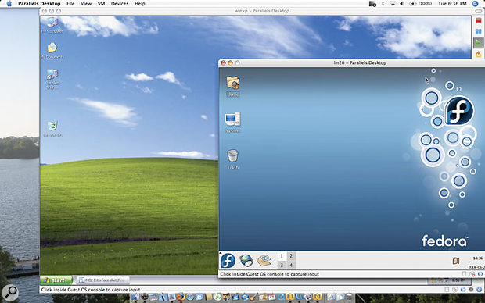Image resolution: width=485 pixels, height=303 pixels.
Task: Click the Firefox icon in the Mac Dock
Action: (181, 297)
